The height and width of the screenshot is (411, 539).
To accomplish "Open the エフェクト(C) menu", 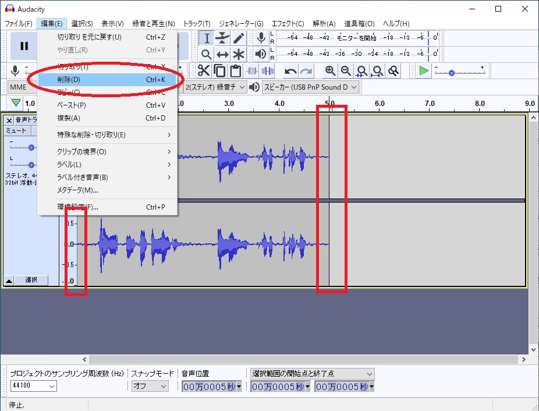I will (x=288, y=24).
